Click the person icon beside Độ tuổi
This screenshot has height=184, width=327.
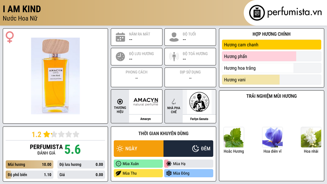[x=174, y=37]
